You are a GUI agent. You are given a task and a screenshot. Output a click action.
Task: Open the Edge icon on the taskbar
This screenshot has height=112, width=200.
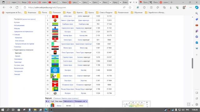pyautogui.click(x=46, y=110)
